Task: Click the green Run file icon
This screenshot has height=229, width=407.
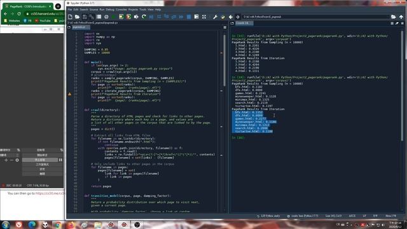Action: click(x=114, y=17)
